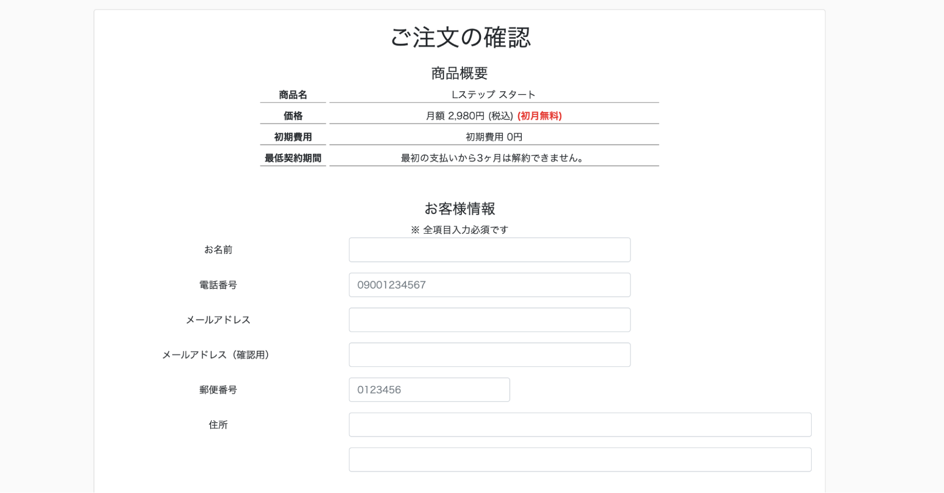
Task: Click the Lステップ スタート product name
Action: 493,94
